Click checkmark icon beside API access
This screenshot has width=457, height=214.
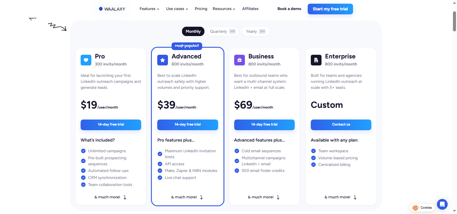point(160,164)
